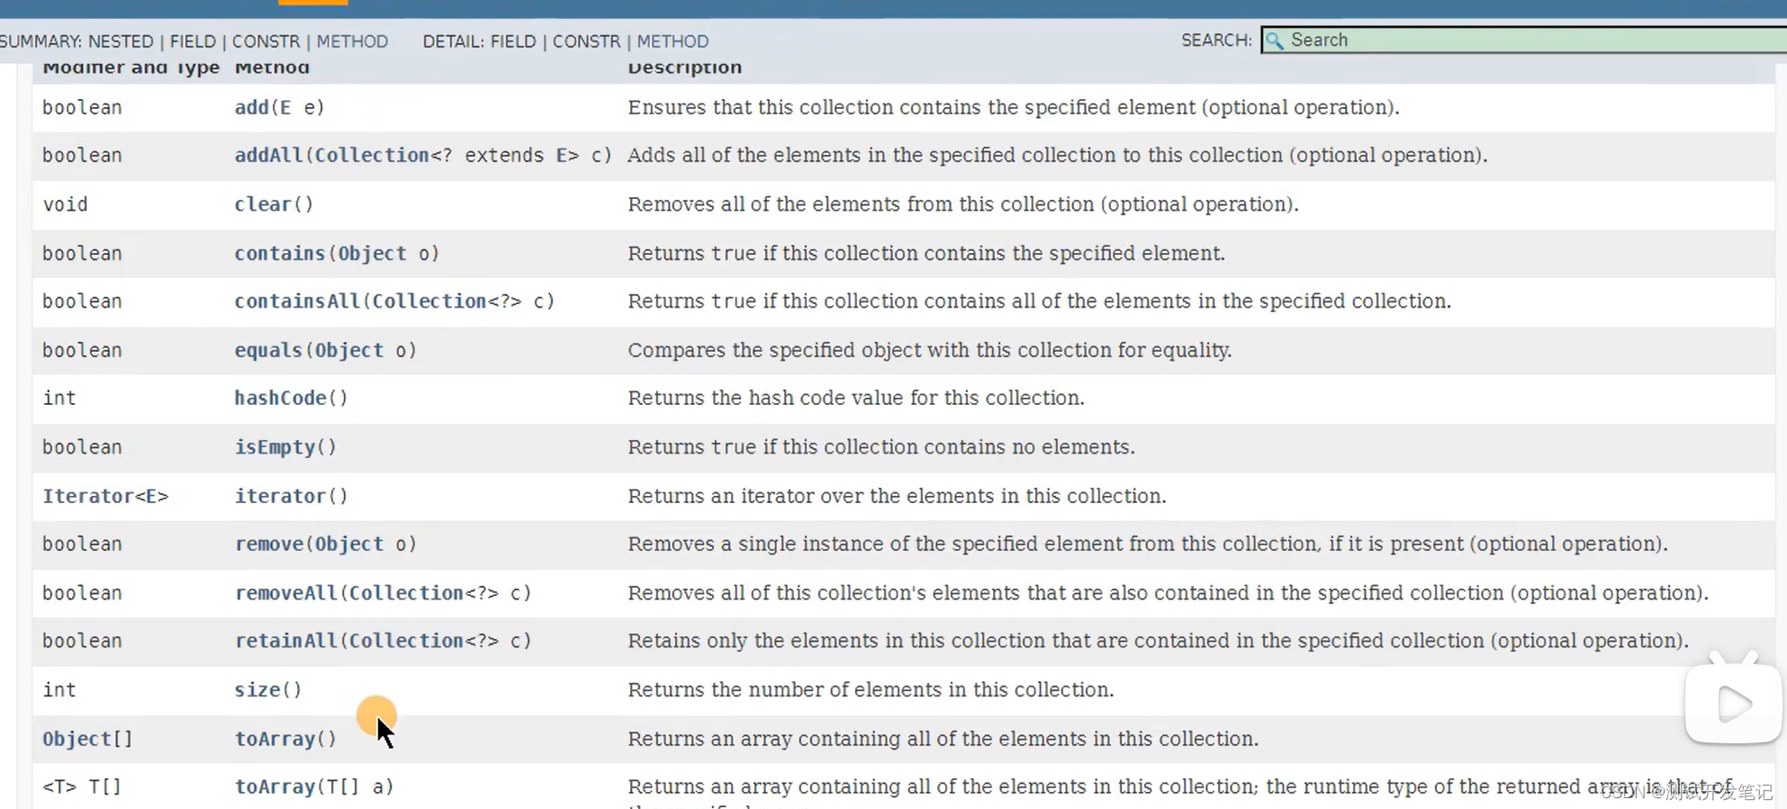Image resolution: width=1787 pixels, height=809 pixels.
Task: Click description 'Removes all of the elements from'
Action: (x=963, y=204)
